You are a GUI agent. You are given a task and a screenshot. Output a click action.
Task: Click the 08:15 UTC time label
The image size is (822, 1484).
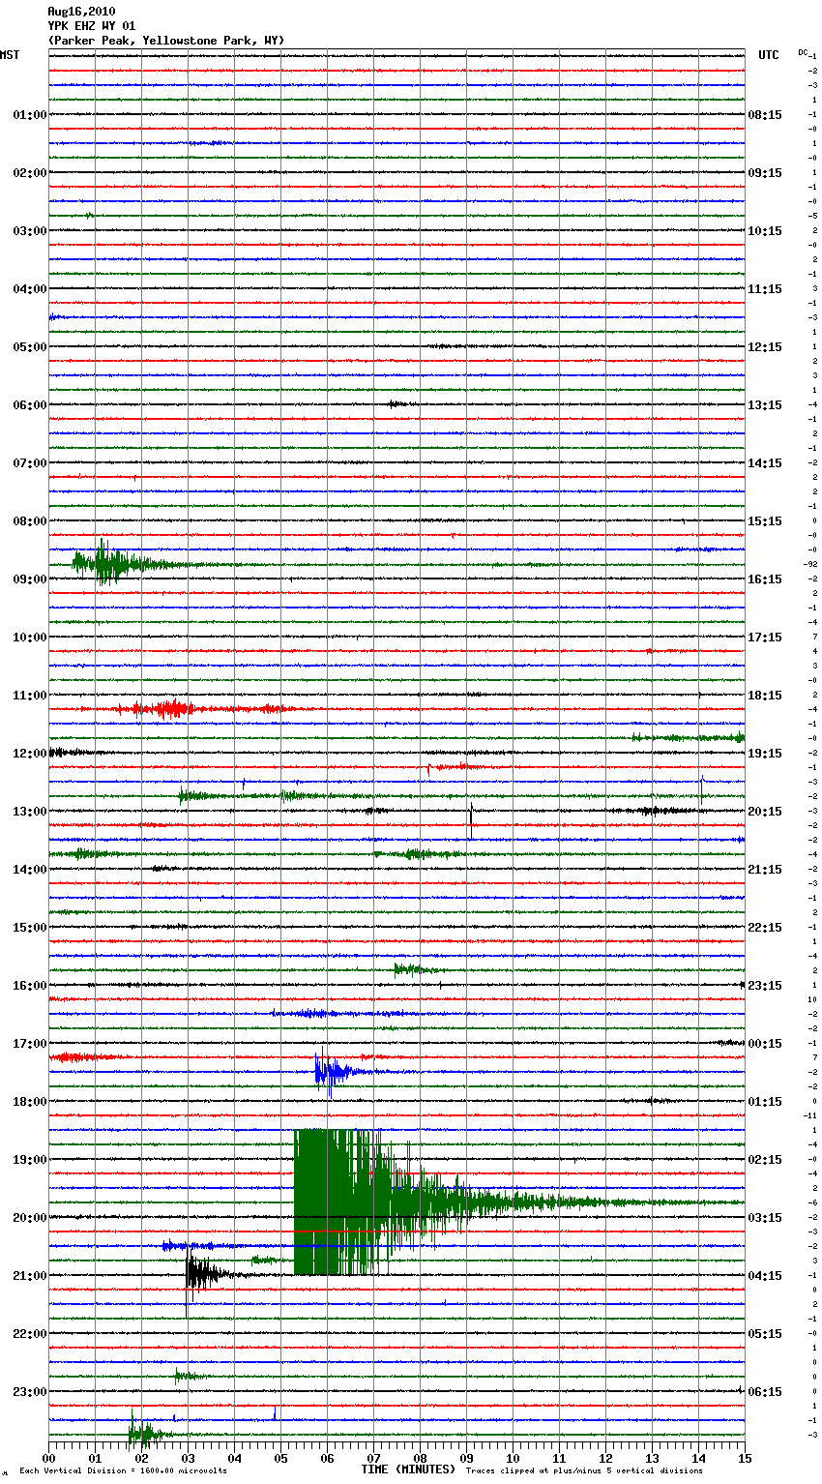click(x=765, y=115)
